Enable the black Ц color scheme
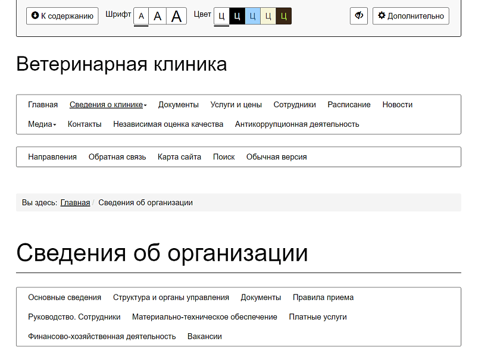Viewport: 478px width, 357px height. [x=237, y=16]
